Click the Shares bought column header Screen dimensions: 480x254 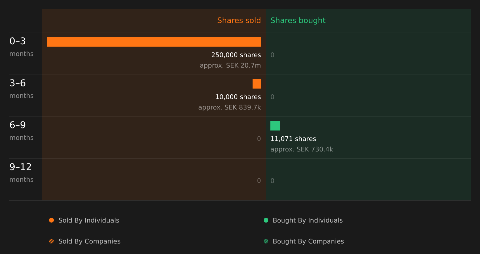(298, 20)
